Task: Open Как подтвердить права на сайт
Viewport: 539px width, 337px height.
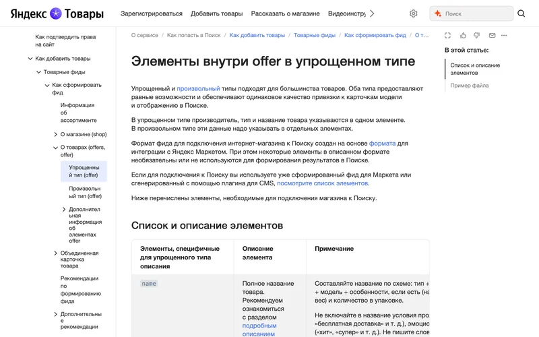Action: [65, 40]
